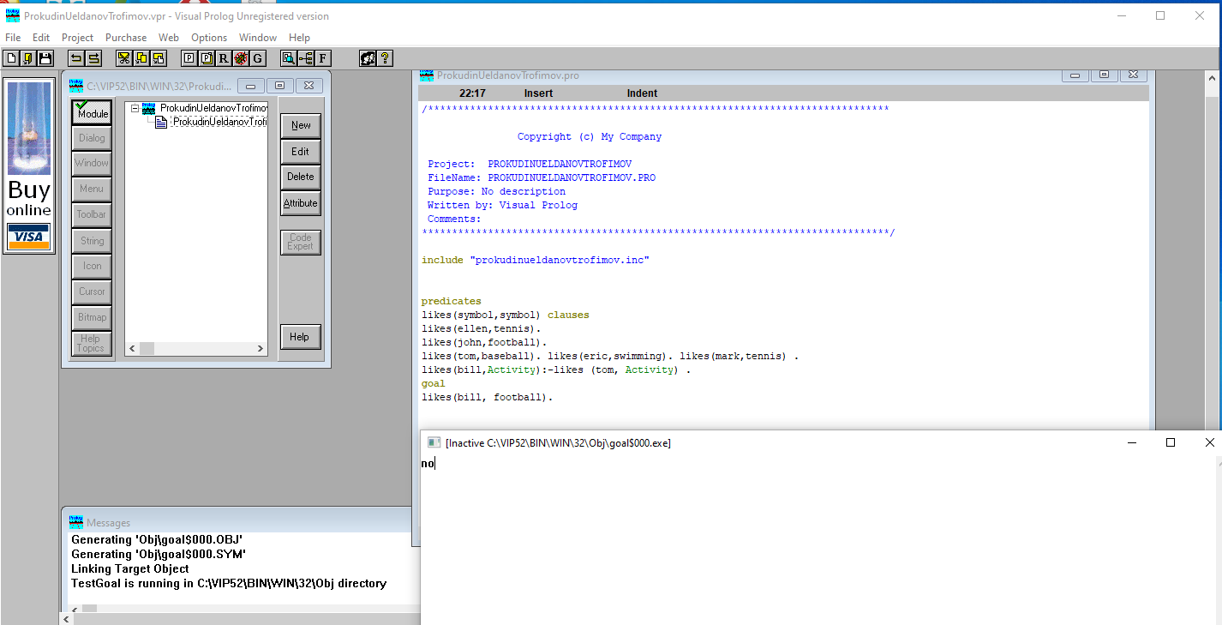Viewport: 1222px width, 625px height.
Task: Click the 'TestGoal is running' message line
Action: tap(228, 583)
